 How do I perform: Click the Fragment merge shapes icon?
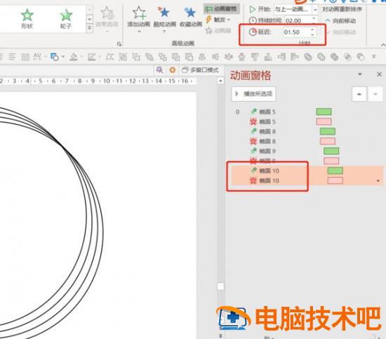(x=334, y=57)
